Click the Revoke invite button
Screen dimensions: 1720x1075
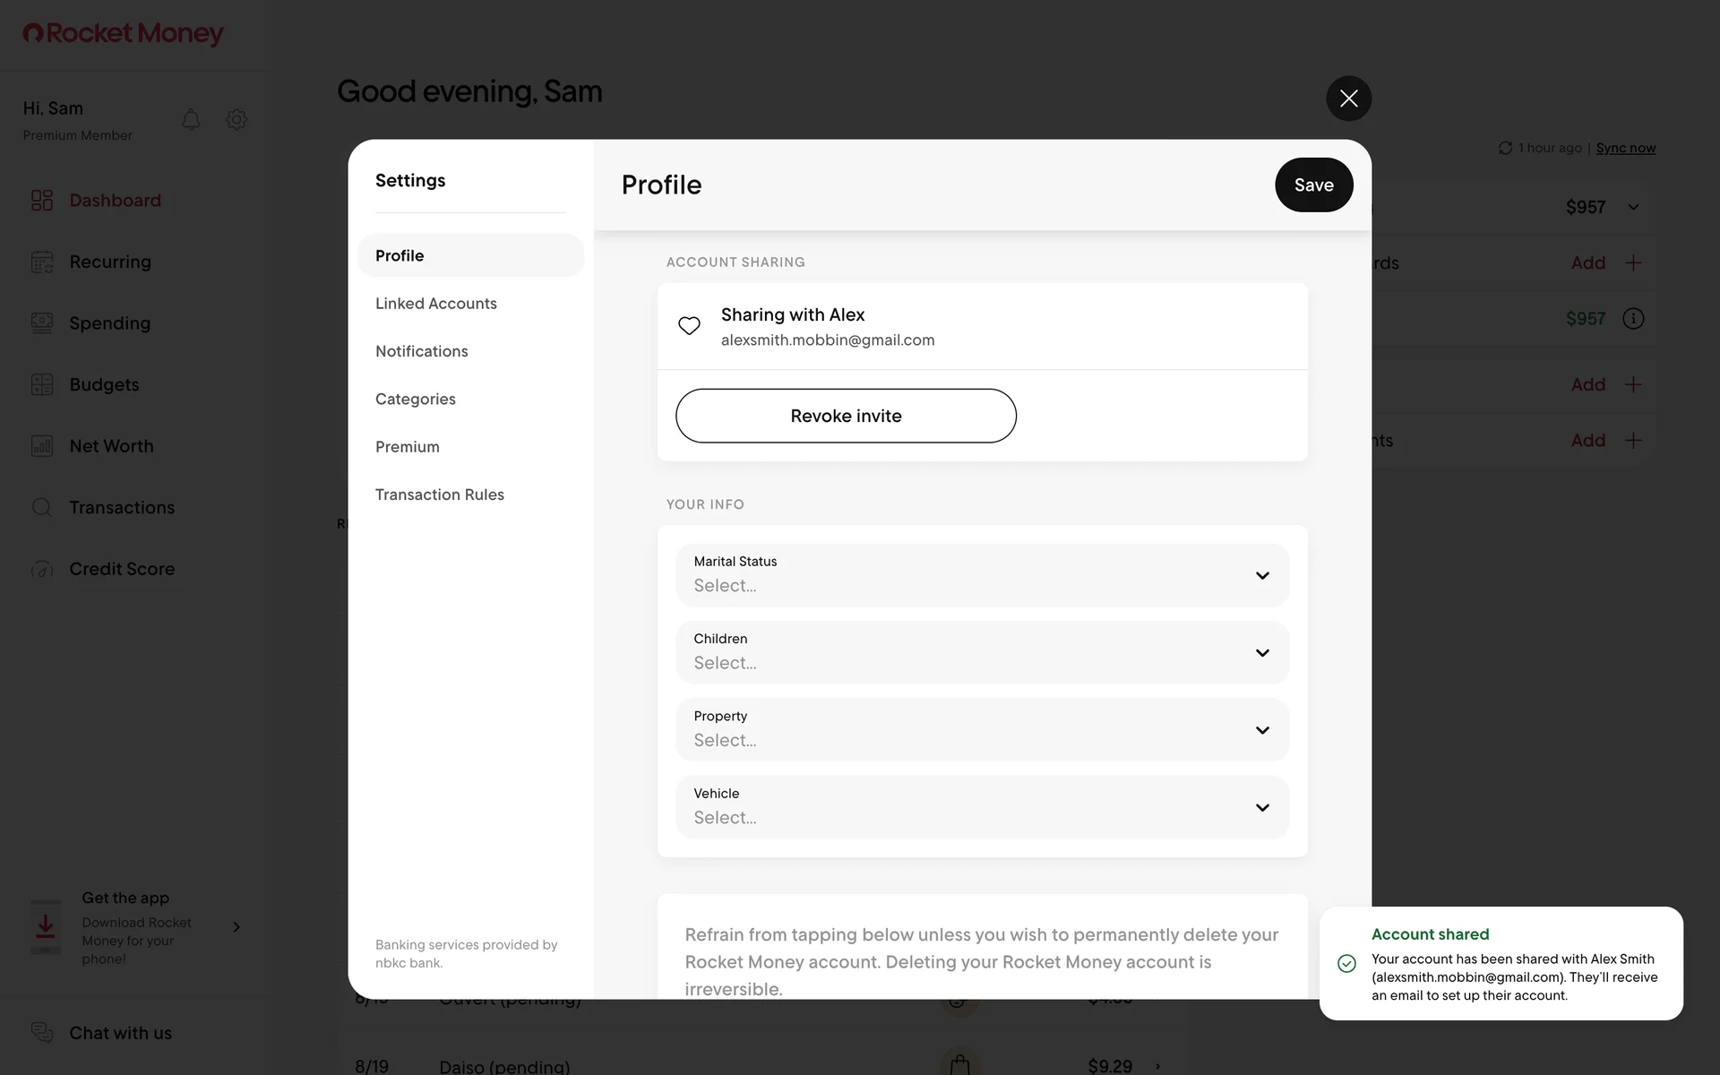(x=846, y=416)
